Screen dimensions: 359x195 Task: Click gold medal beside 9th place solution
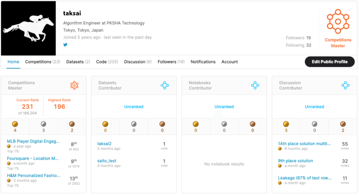coord(280,166)
